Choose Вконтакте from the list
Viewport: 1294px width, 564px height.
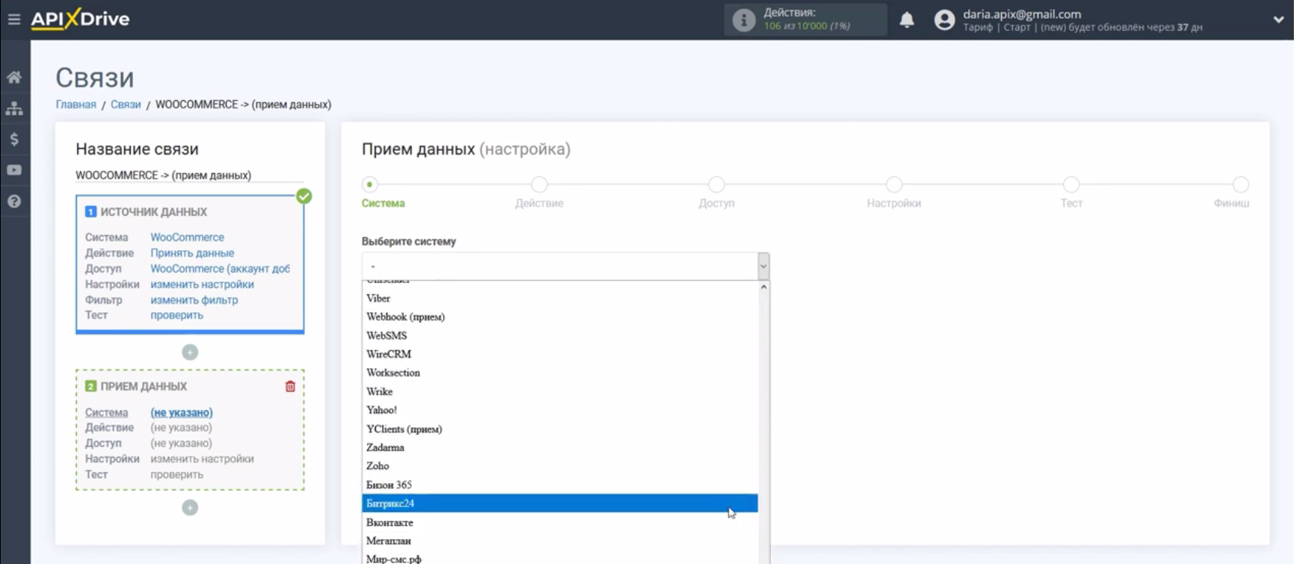(x=560, y=522)
